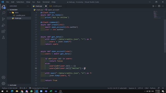Screen dimensions: 166x93
Task: Open the Run and Debug view
Action: [x=3, y=25]
